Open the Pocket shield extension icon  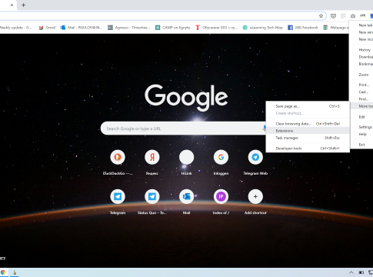pyautogui.click(x=333, y=16)
